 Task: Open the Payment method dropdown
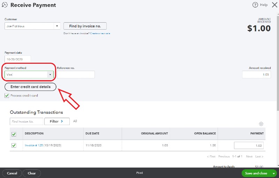pyautogui.click(x=50, y=75)
